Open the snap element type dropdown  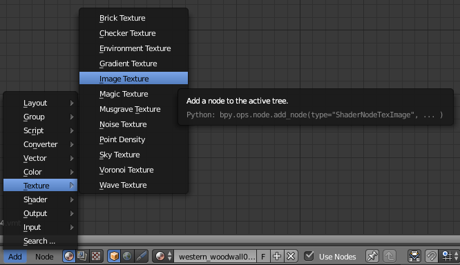[x=449, y=257]
